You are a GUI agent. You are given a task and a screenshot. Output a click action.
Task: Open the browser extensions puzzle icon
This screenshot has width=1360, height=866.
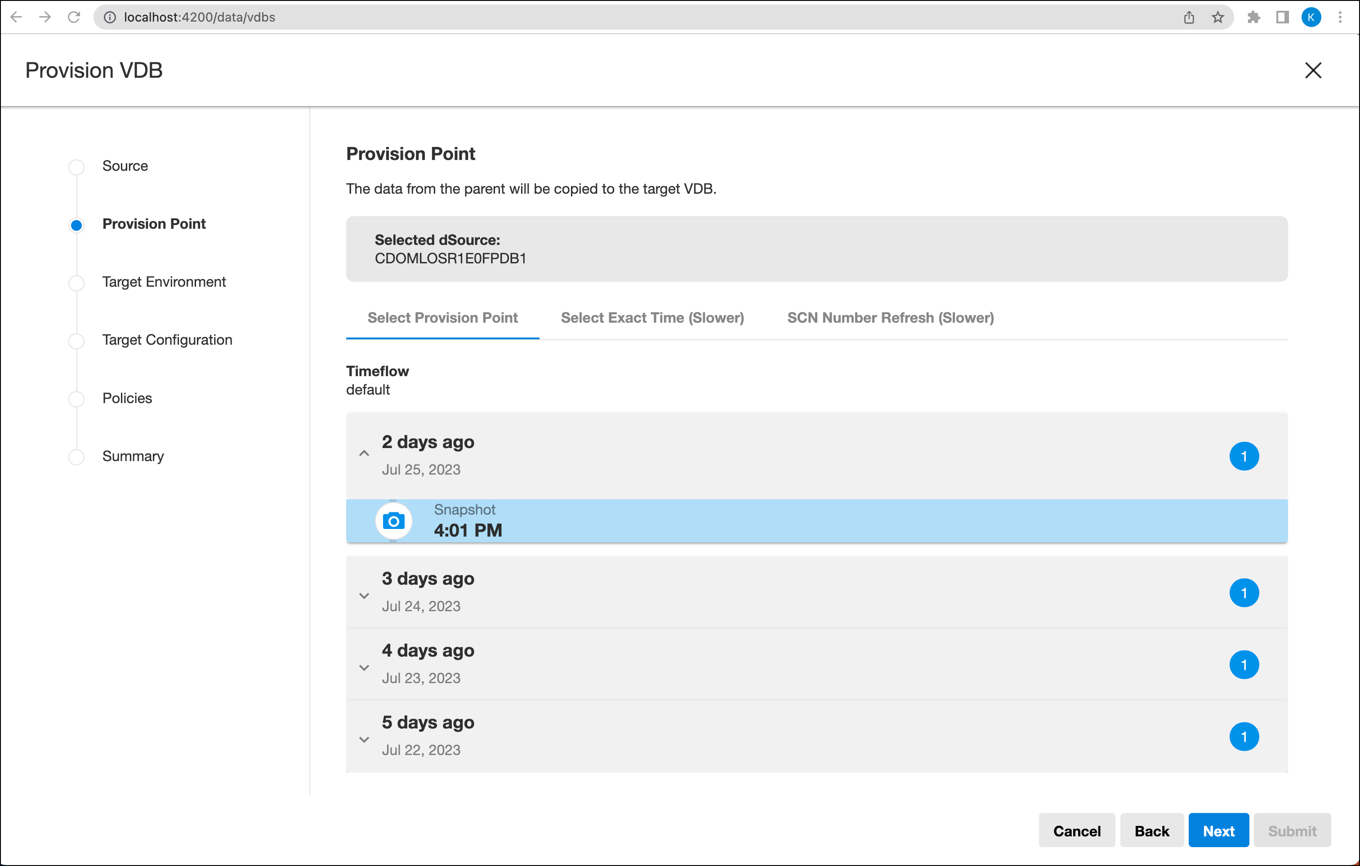pos(1254,17)
